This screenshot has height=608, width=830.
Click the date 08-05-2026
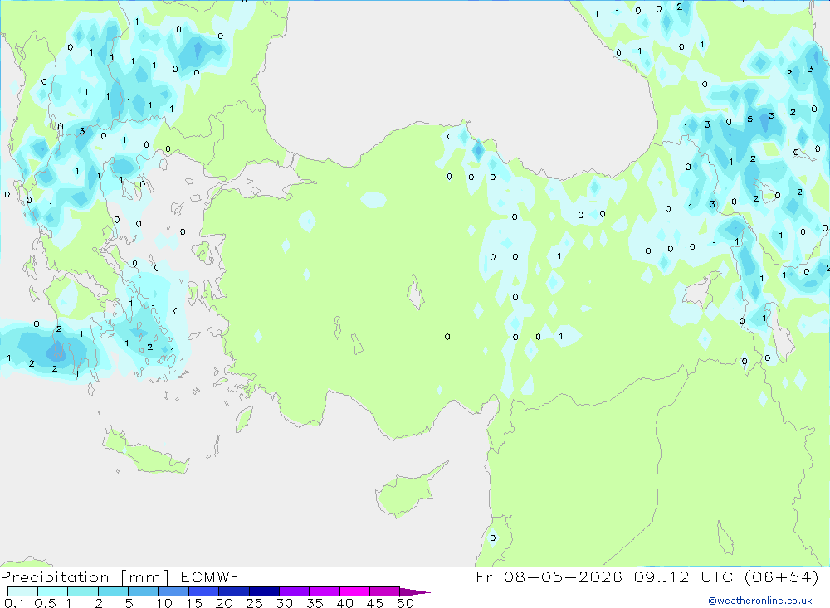[x=563, y=577]
